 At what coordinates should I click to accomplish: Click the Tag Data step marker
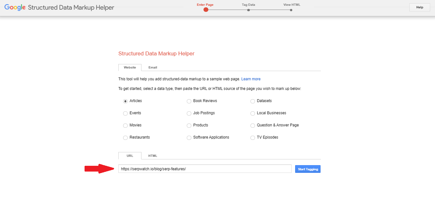click(249, 10)
